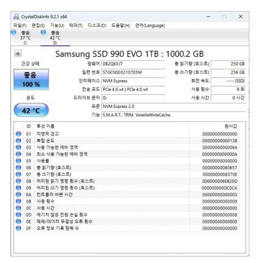Open the 편집(E) menu
Image resolution: width=257 pixels, height=263 pixels.
pyautogui.click(x=38, y=26)
